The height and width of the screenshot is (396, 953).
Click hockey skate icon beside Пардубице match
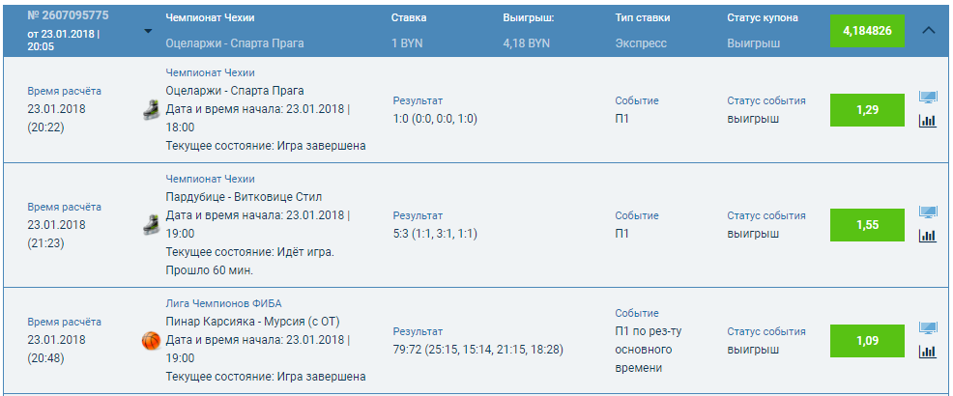[150, 224]
